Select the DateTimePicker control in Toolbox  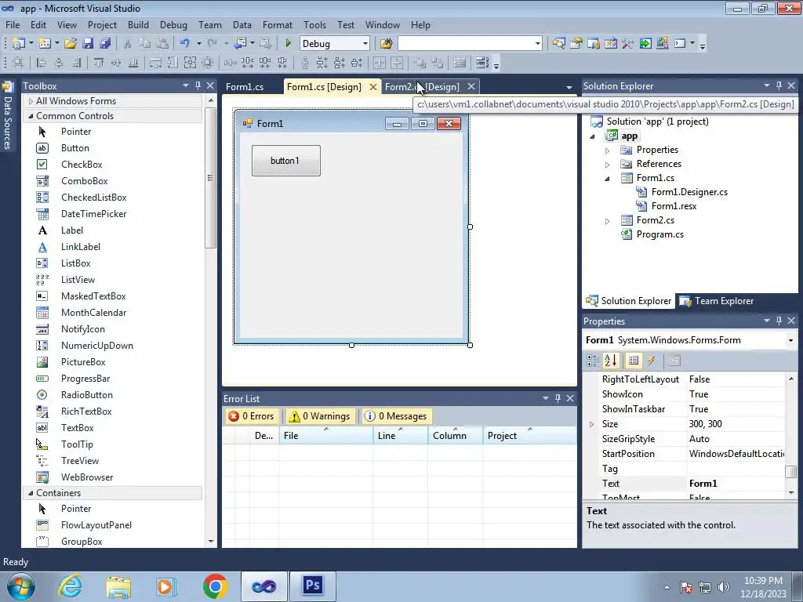tap(93, 214)
